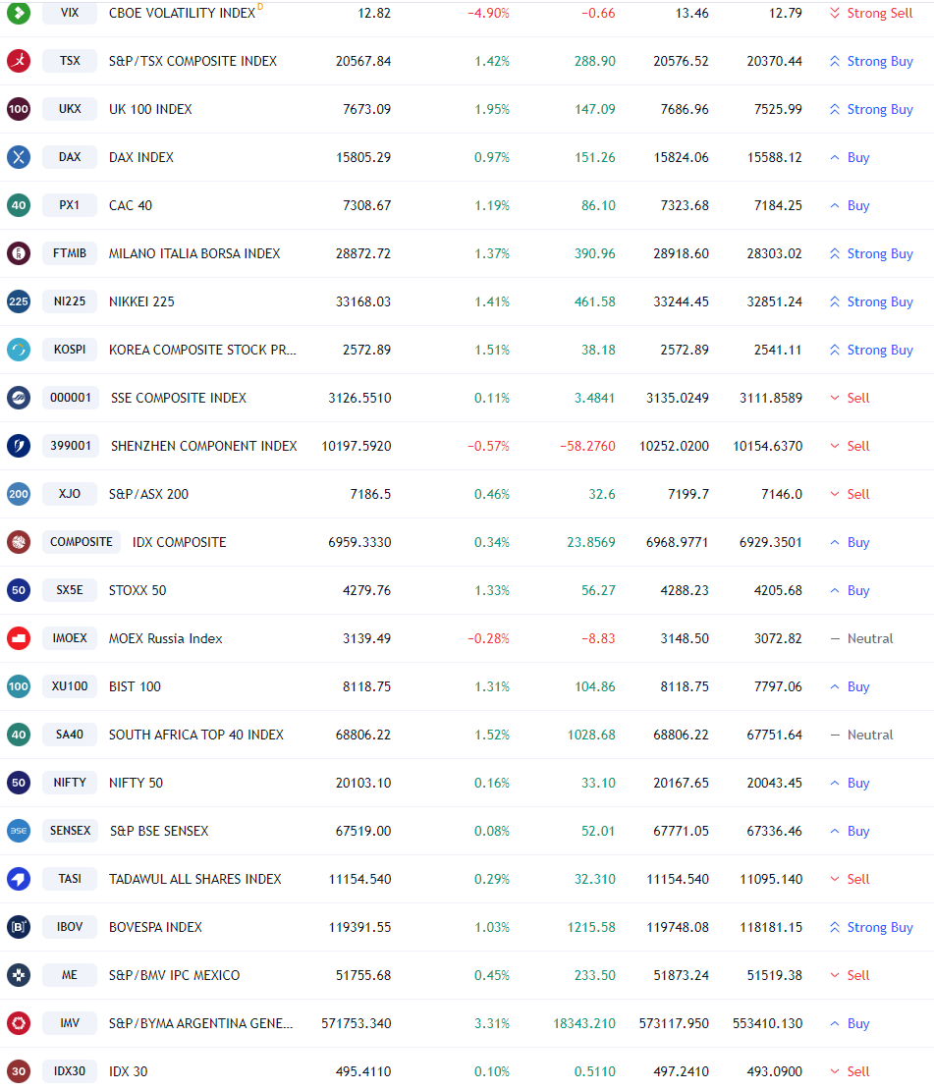Click the SSE Composite logo icon
This screenshot has height=1090, width=934.
pos(19,398)
